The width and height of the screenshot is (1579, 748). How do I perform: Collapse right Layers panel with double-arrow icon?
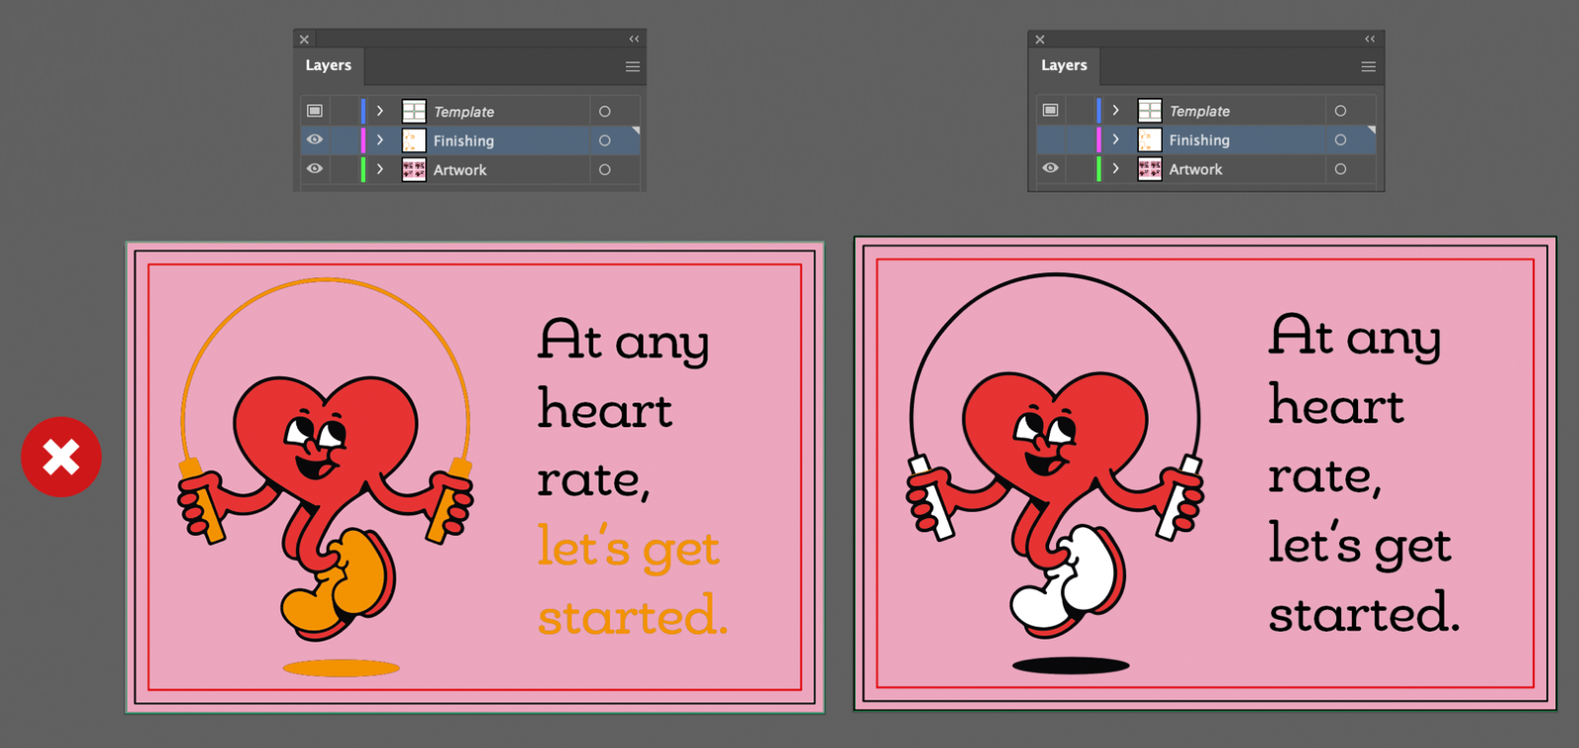1370,39
